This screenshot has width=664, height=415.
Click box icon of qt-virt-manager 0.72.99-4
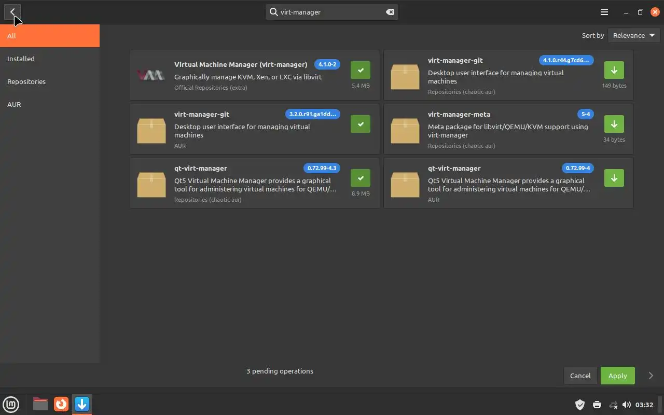click(405, 184)
